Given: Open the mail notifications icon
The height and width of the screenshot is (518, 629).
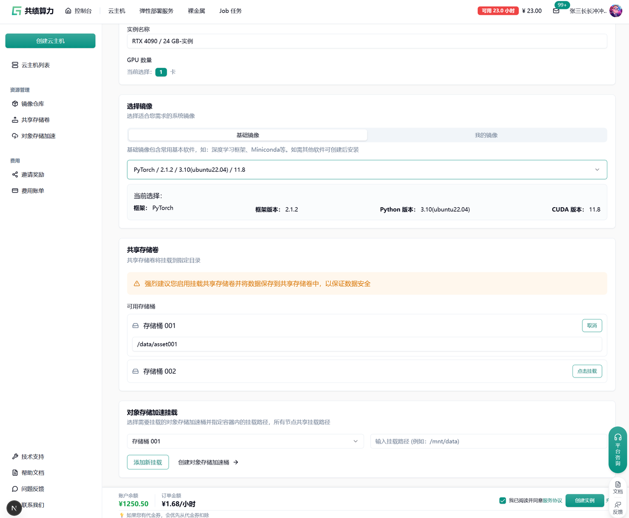Looking at the screenshot, I should pos(556,11).
